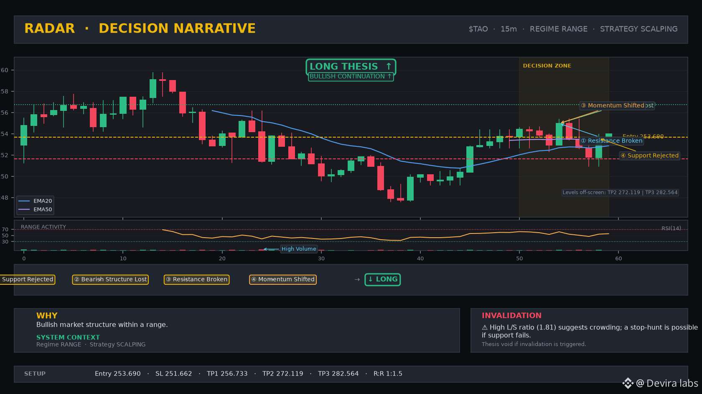702x394 pixels.
Task: Click the RSI axis label 70
Action: [5, 229]
